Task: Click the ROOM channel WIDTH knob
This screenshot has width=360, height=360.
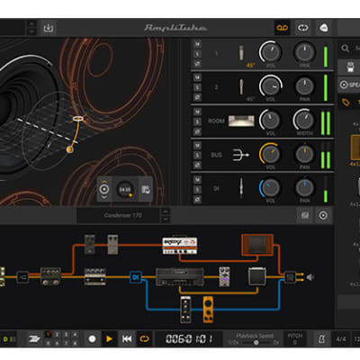Action: [304, 120]
